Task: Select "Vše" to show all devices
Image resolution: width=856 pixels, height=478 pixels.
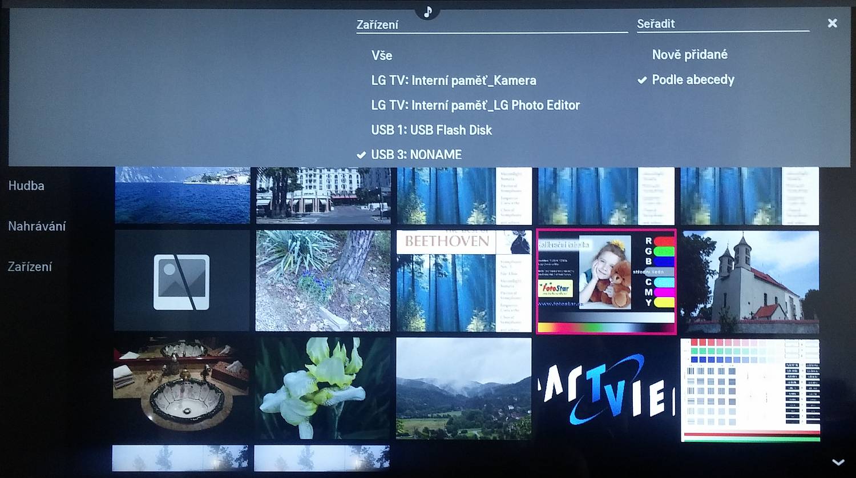Action: pos(382,55)
